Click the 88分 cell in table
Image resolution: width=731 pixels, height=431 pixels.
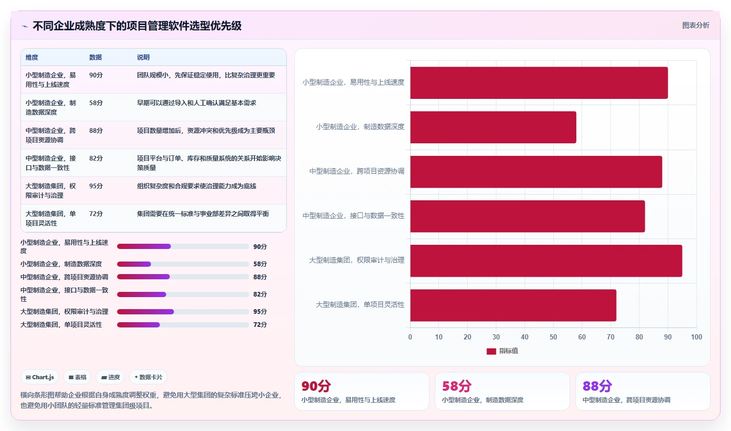point(96,131)
